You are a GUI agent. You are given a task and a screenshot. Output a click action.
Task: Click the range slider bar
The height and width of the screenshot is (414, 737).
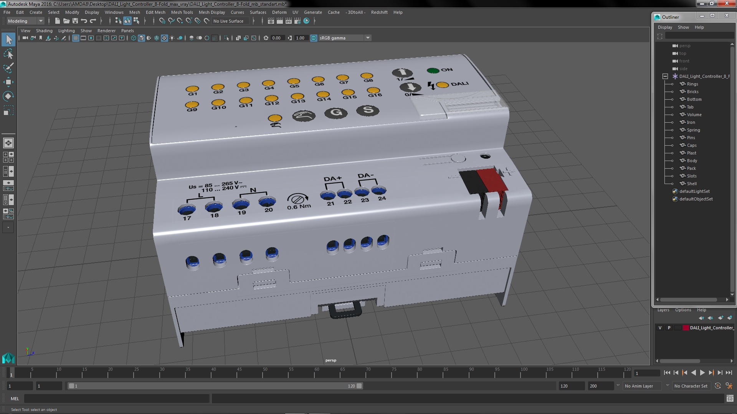click(215, 386)
